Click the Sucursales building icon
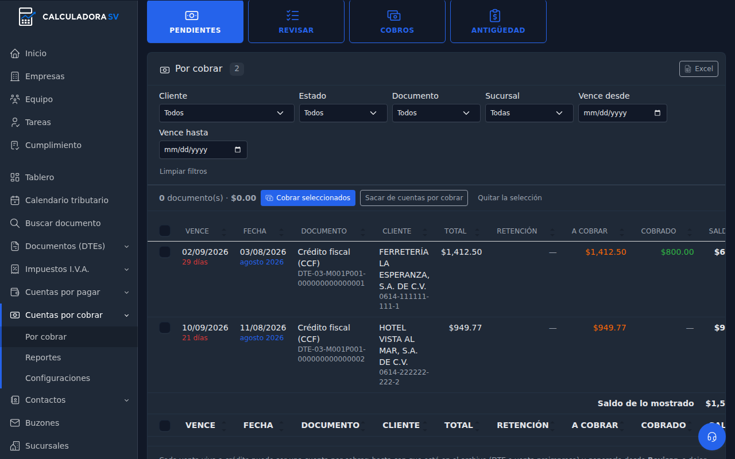The image size is (735, 459). [x=15, y=446]
